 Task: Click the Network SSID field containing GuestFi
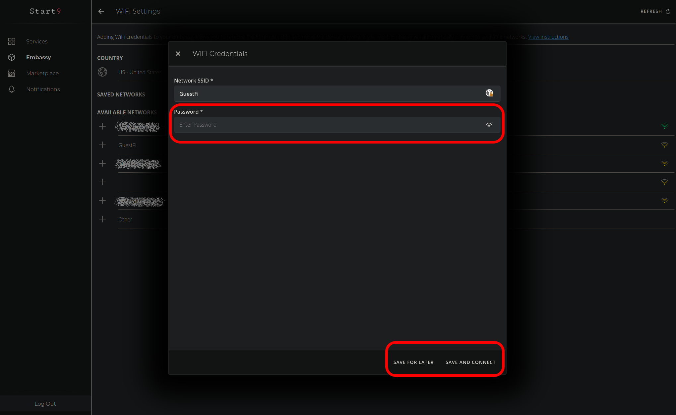(328, 94)
